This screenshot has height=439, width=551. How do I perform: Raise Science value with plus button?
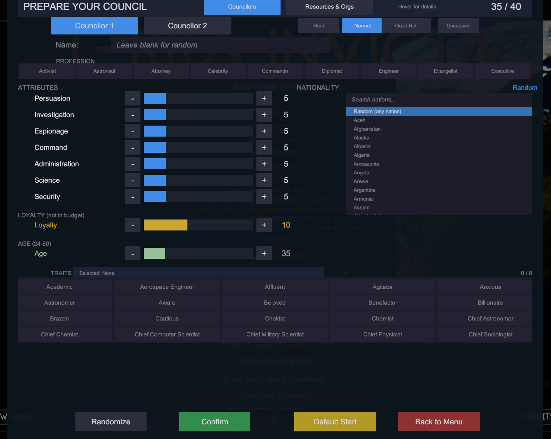pos(264,180)
